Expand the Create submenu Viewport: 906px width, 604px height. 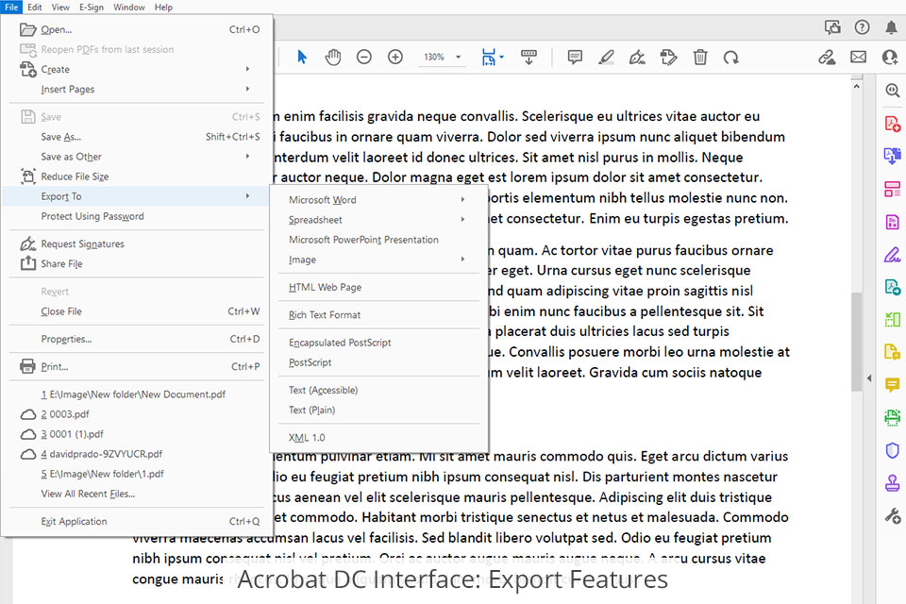click(x=247, y=69)
